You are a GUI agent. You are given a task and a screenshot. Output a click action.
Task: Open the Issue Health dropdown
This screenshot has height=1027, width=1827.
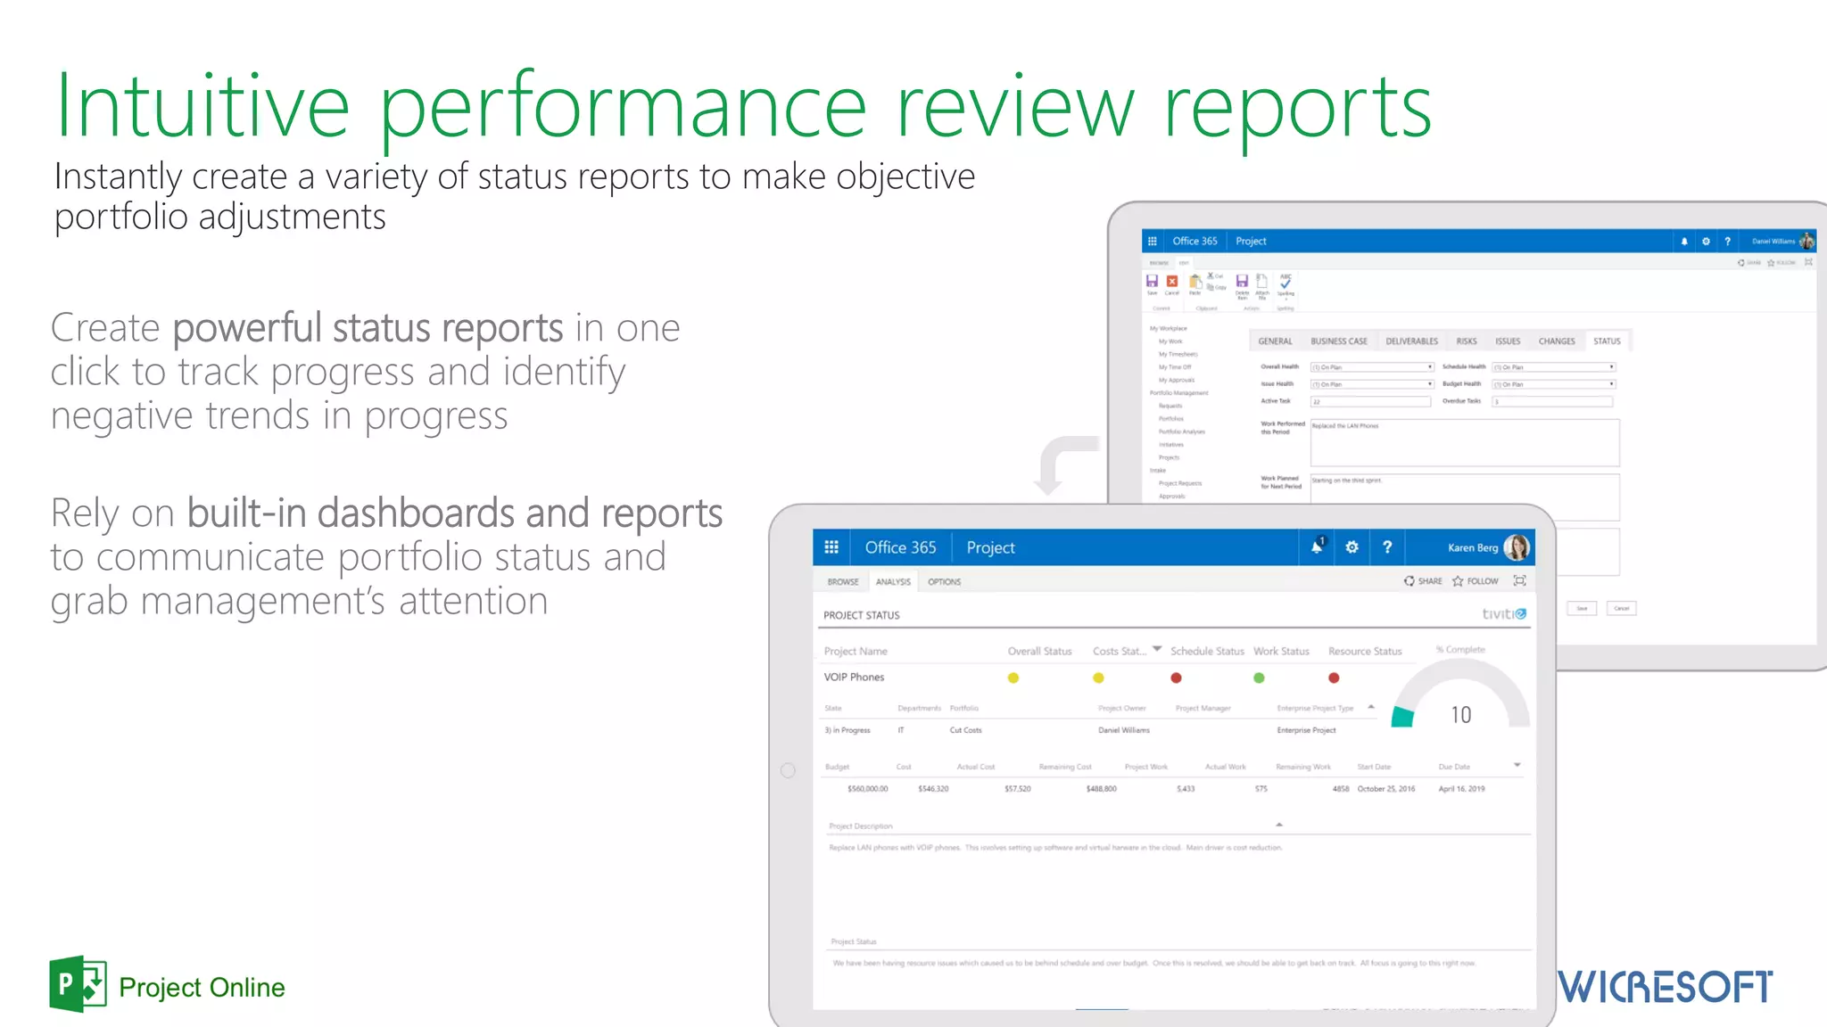1371,384
